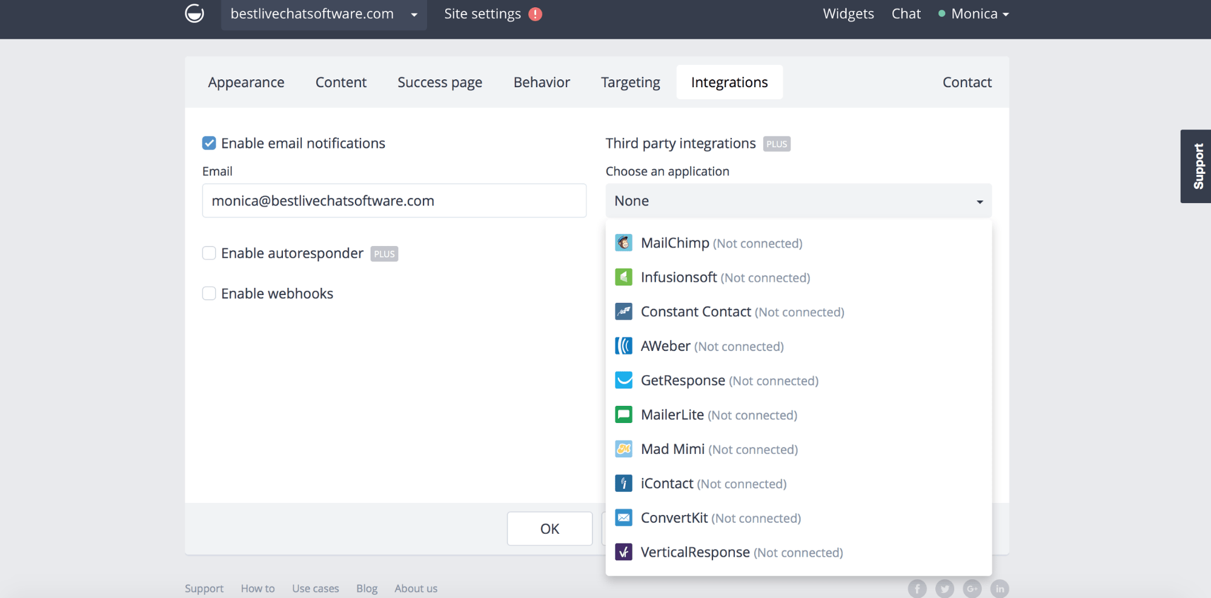Open the Targeting tab

631,82
